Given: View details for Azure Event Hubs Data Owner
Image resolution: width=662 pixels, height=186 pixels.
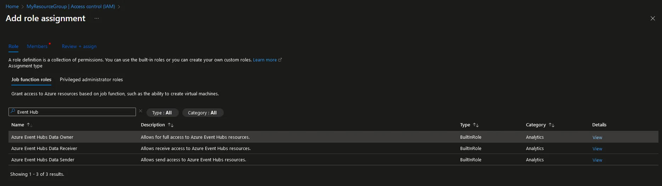Looking at the screenshot, I should click(597, 137).
